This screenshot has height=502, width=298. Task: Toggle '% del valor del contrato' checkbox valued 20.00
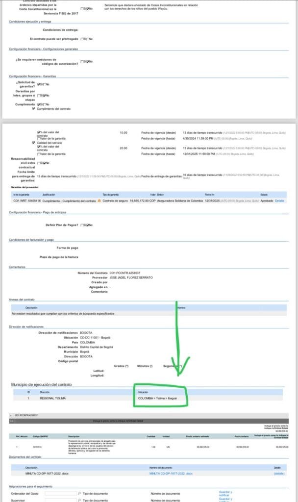click(39, 147)
